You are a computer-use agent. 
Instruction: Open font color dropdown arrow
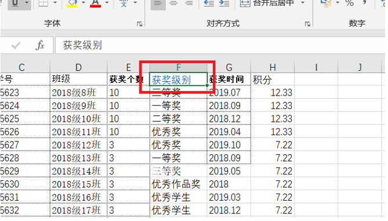tap(107, 3)
